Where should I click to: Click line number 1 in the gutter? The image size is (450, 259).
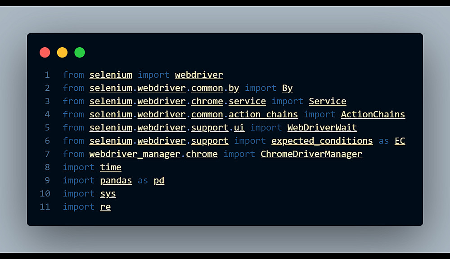[x=47, y=75]
